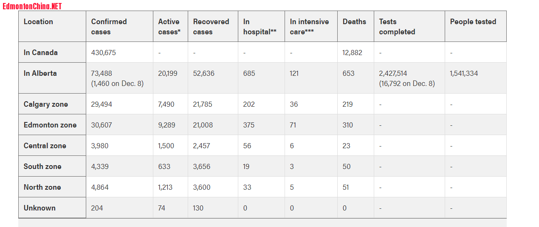
Task: Select Alberta's confirmed cases value 73,488
Action: 102,73
